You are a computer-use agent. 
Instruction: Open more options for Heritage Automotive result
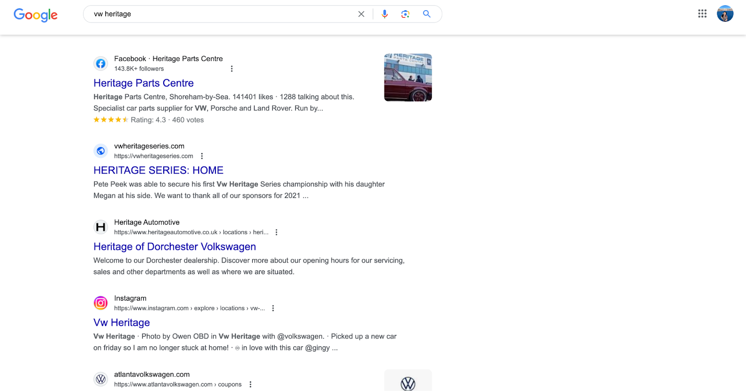tap(276, 232)
